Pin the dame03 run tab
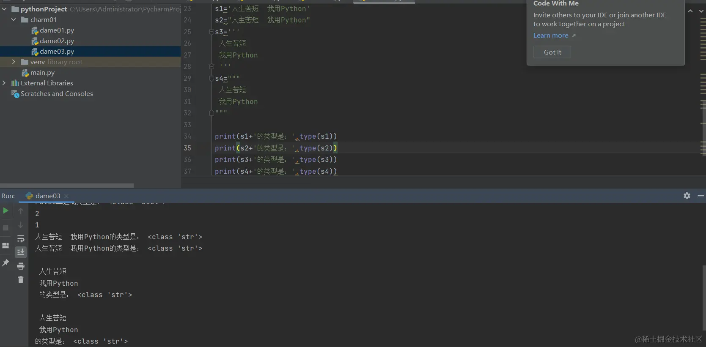This screenshot has width=706, height=347. tap(5, 263)
